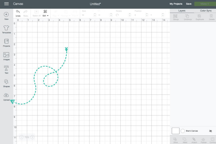This screenshot has height=144, width=216.
Task: Adjust the Position Y stepper
Action: coord(163,15)
